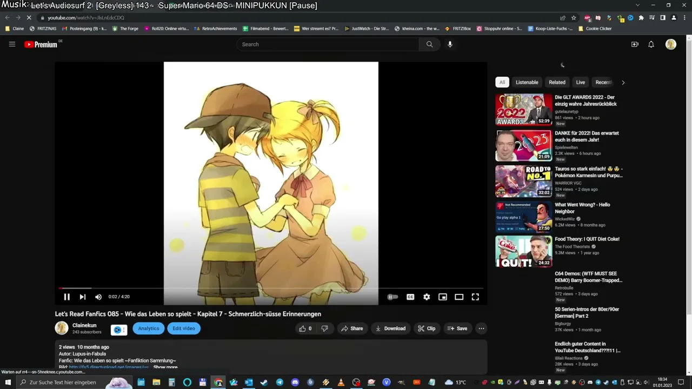Open the Analytics page

tap(149, 328)
